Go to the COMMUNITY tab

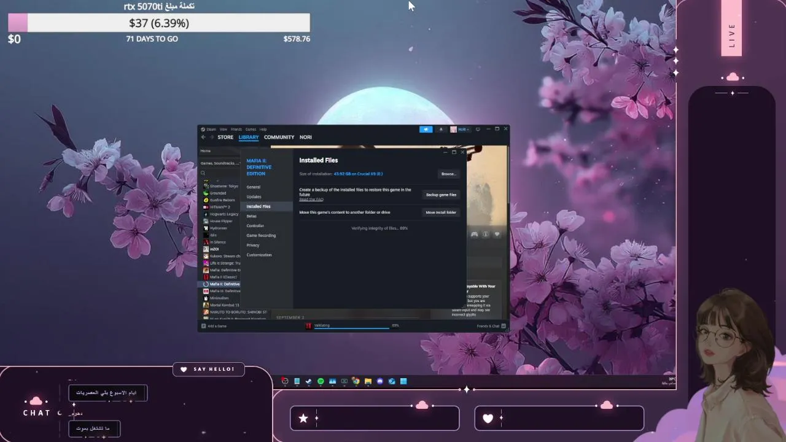279,138
